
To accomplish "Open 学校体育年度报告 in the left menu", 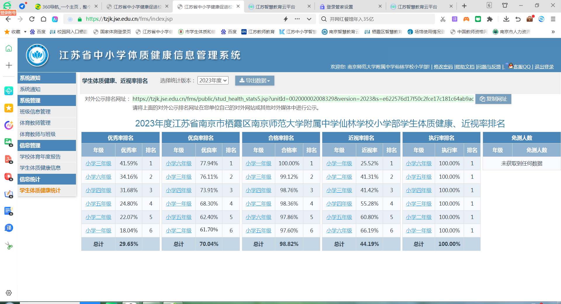I will [x=47, y=157].
